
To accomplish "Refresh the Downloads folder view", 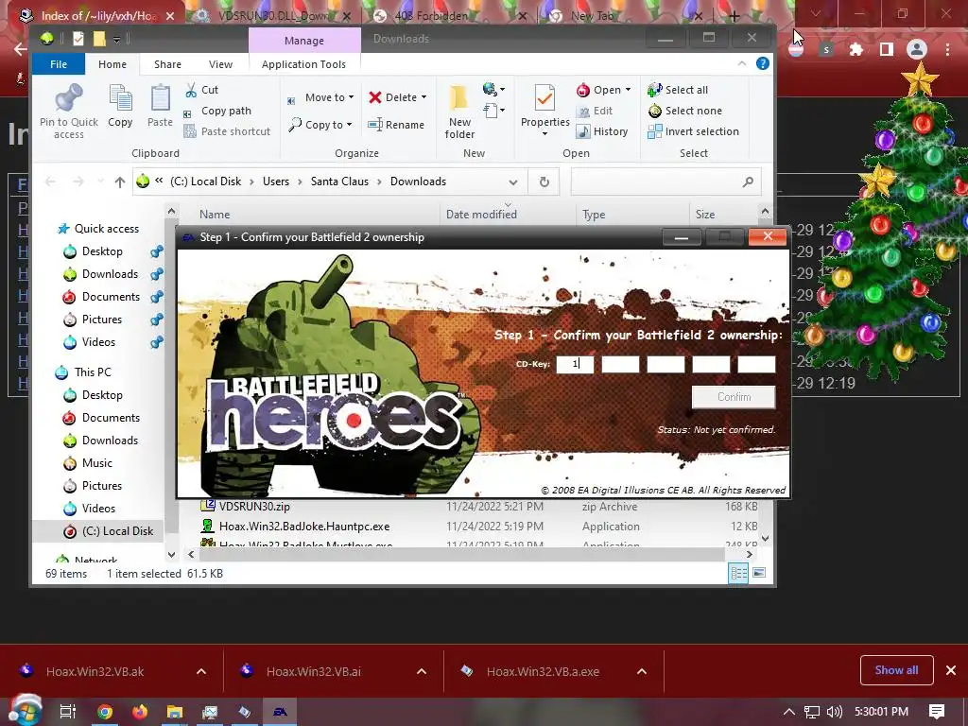I will (x=544, y=181).
